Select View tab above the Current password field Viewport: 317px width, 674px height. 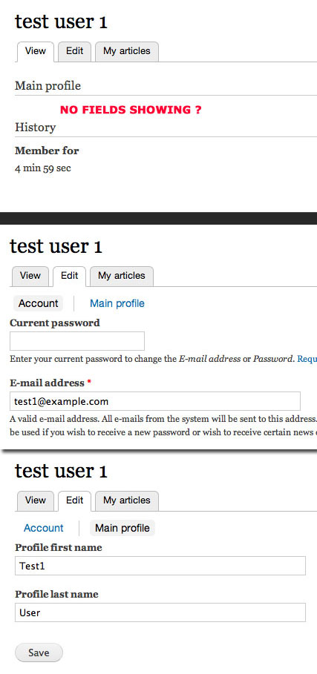pos(30,276)
